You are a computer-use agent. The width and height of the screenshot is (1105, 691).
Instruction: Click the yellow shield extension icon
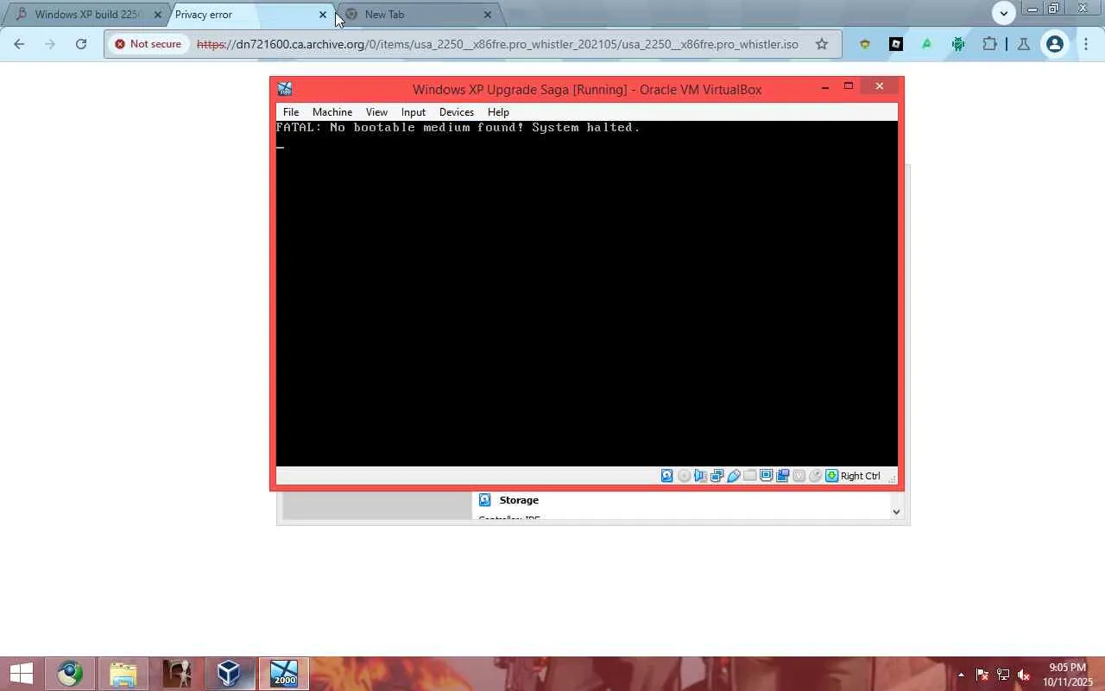(864, 44)
